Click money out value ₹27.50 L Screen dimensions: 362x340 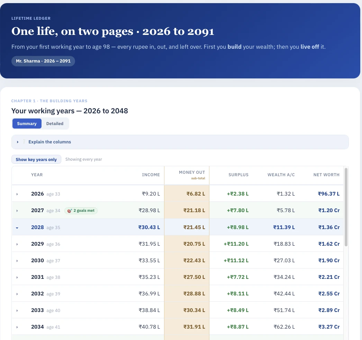194,277
